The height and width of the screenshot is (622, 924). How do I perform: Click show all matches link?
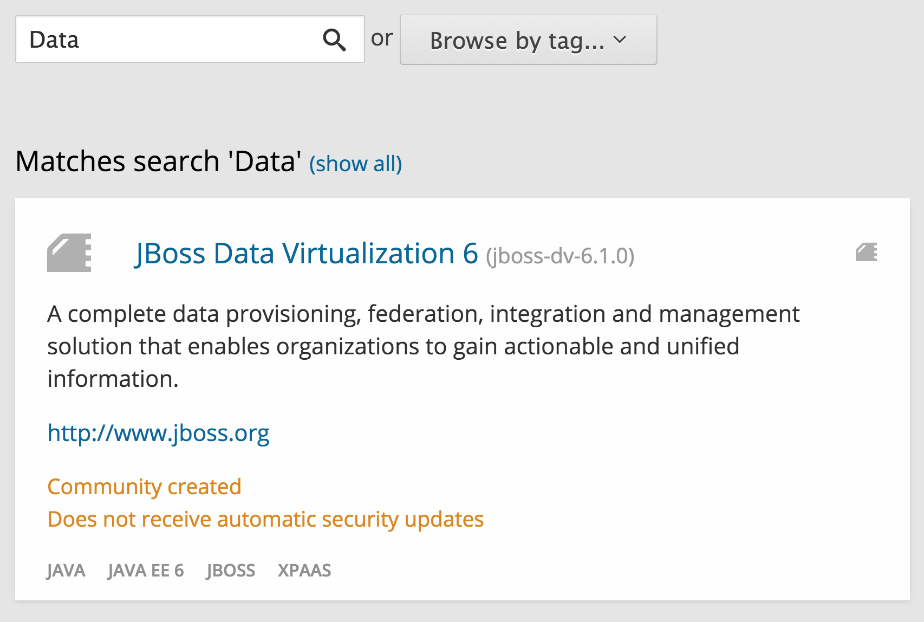[355, 163]
